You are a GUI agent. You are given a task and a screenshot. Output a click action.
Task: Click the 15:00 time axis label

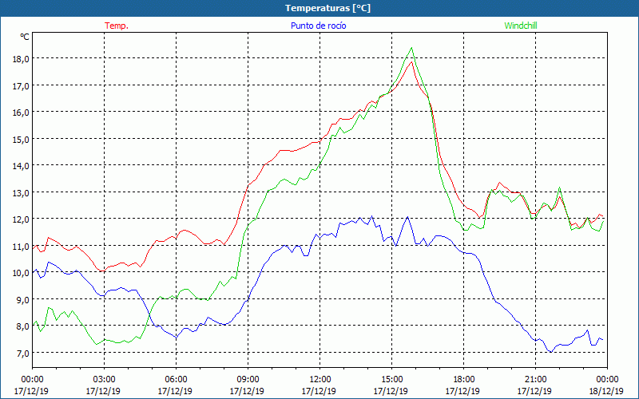(x=391, y=380)
